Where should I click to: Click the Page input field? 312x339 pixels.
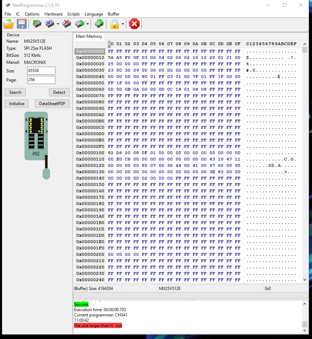[x=41, y=80]
